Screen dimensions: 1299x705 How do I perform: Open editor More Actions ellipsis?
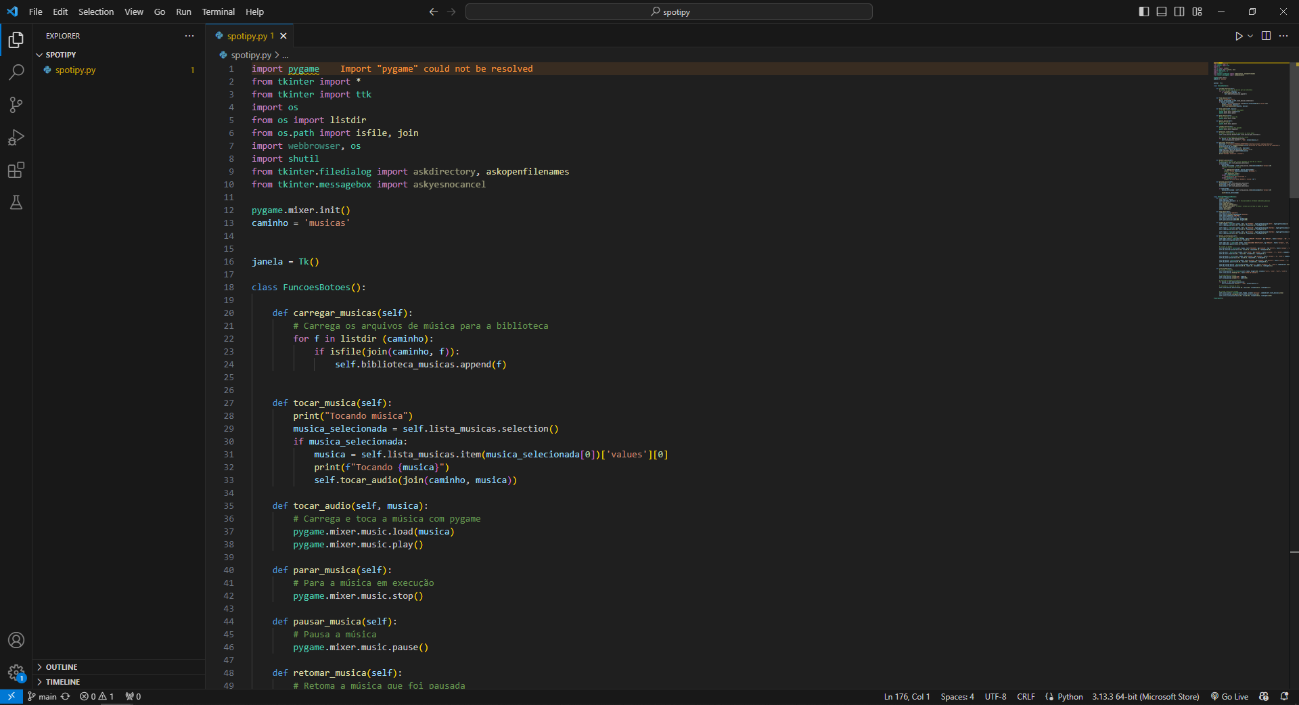(x=1283, y=36)
